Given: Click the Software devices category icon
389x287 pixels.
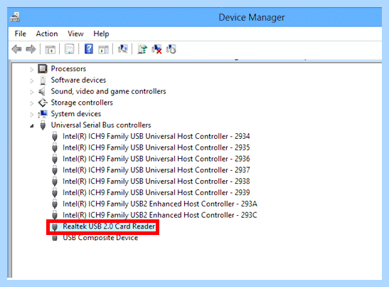Looking at the screenshot, I should click(x=43, y=80).
